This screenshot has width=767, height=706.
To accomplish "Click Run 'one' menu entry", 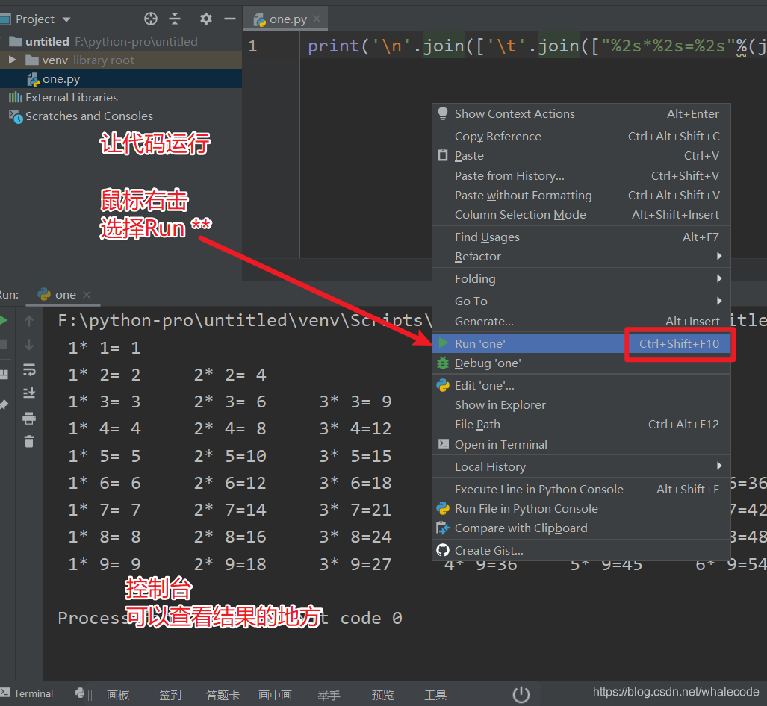I will (x=581, y=344).
